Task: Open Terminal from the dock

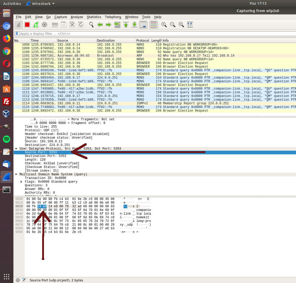Action: click(x=7, y=190)
